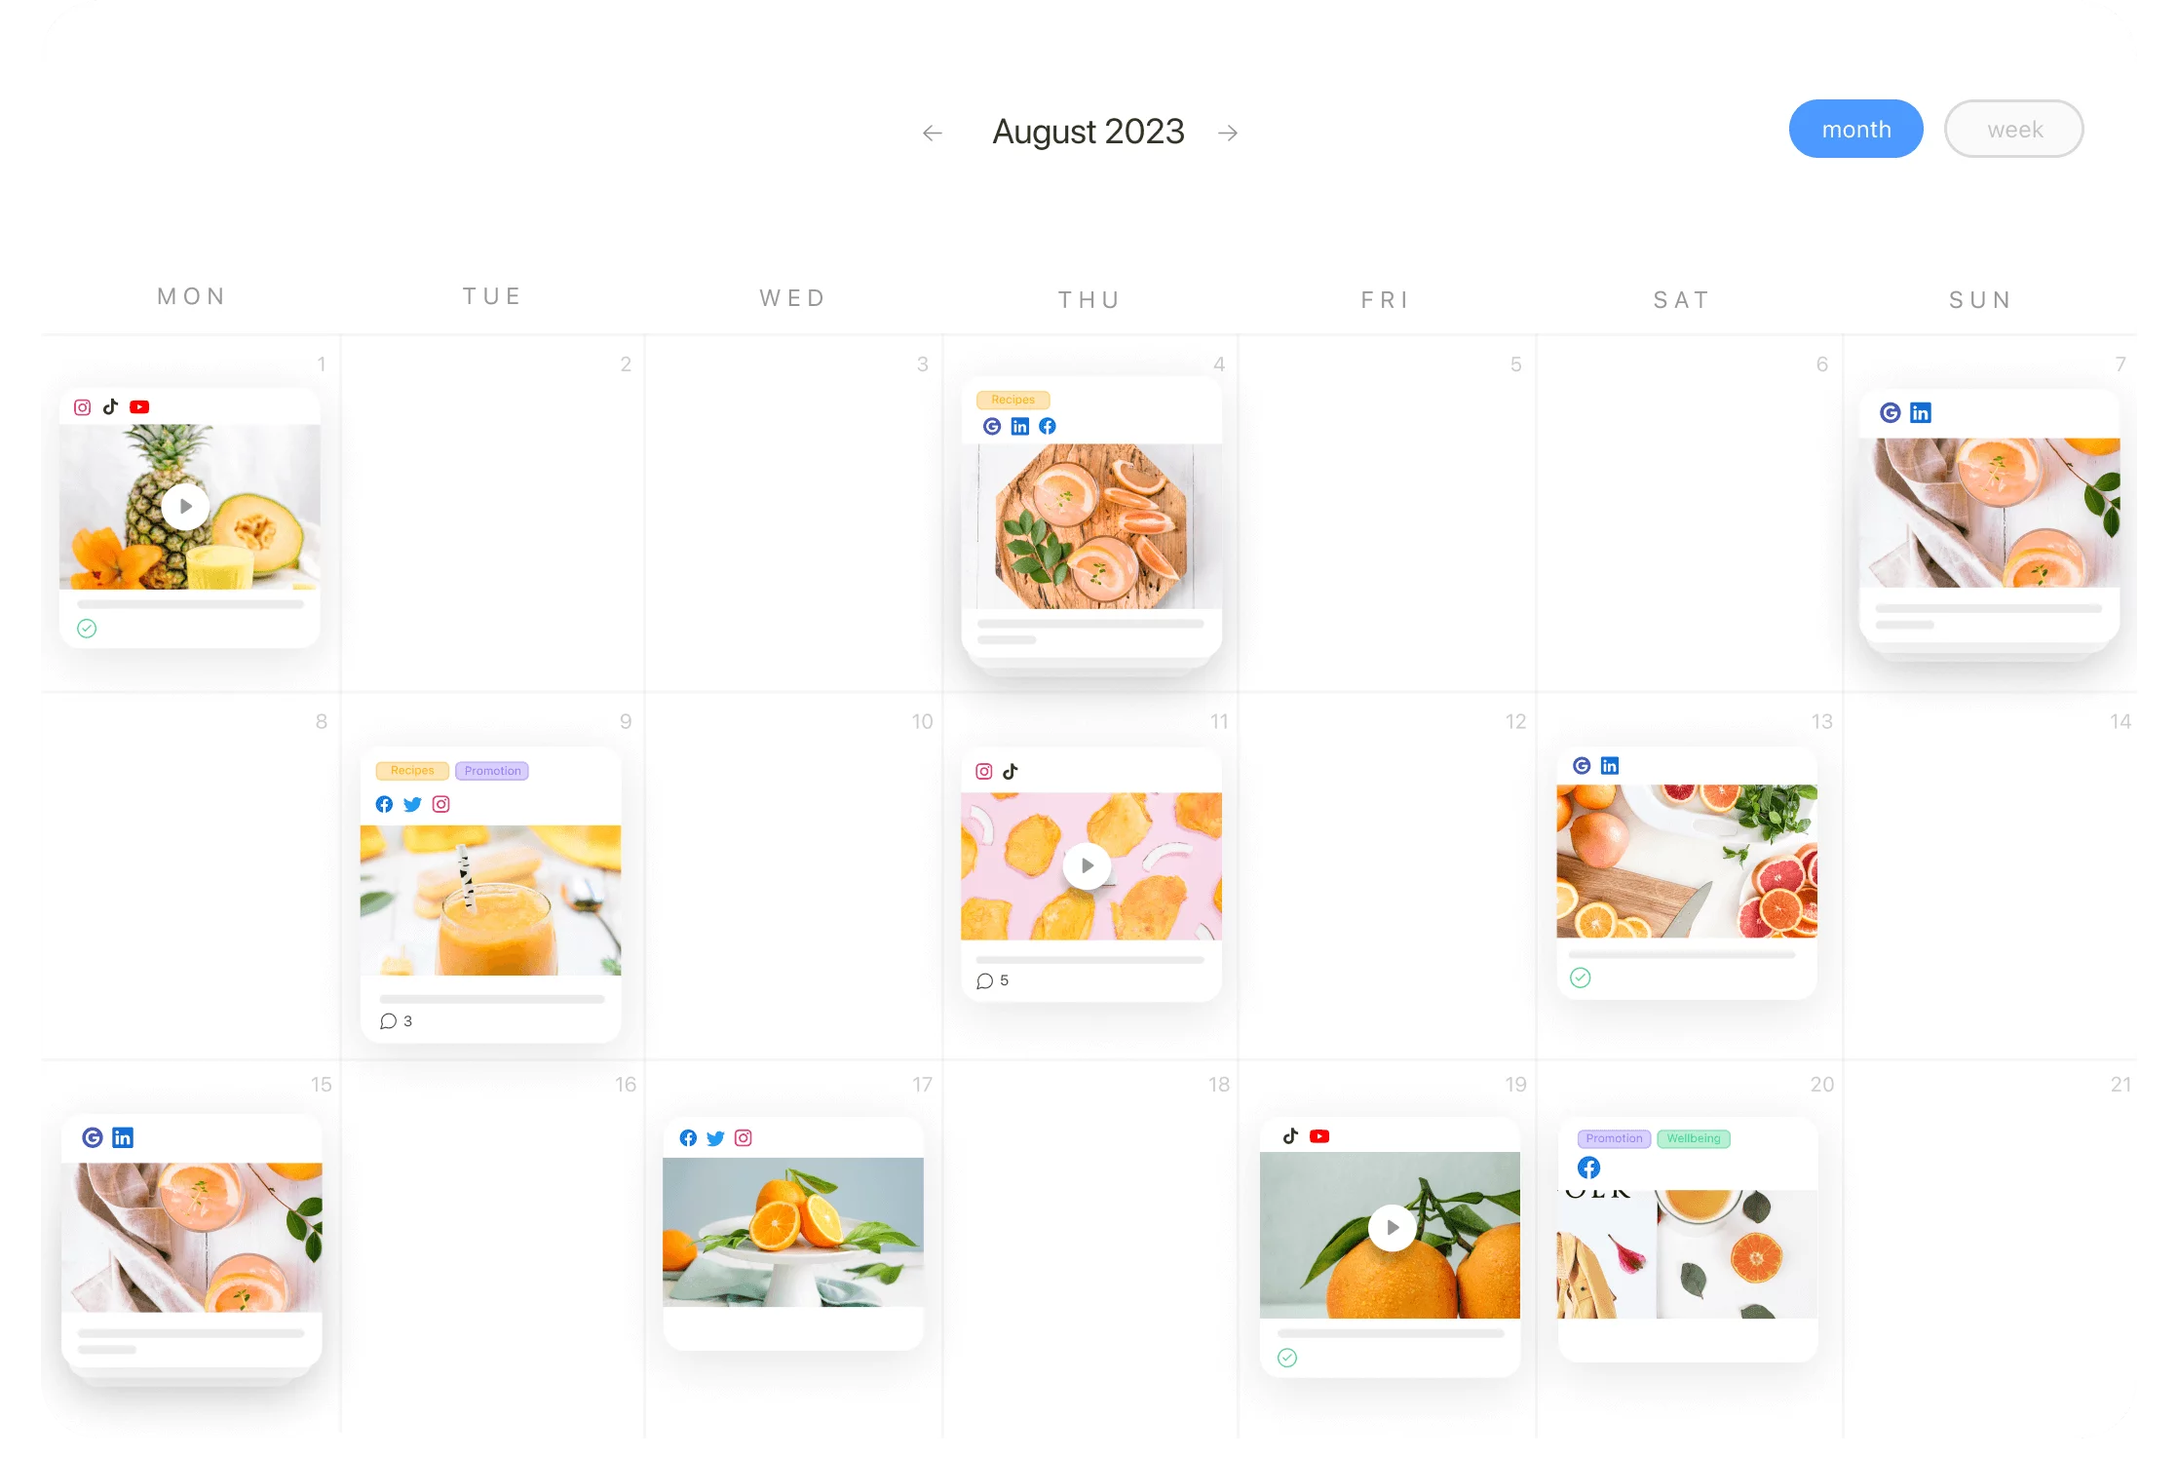This screenshot has width=2178, height=1457.
Task: Navigate to previous month with arrow
Action: pos(935,132)
